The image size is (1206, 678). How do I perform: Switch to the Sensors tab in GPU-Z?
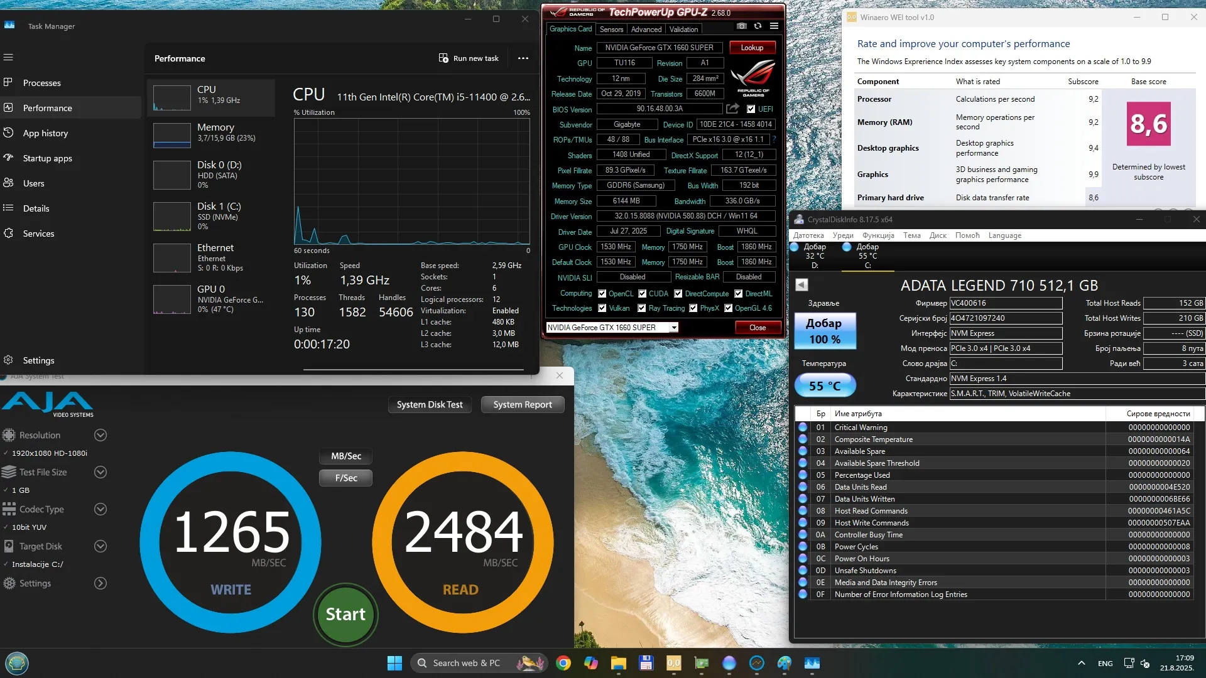(611, 30)
